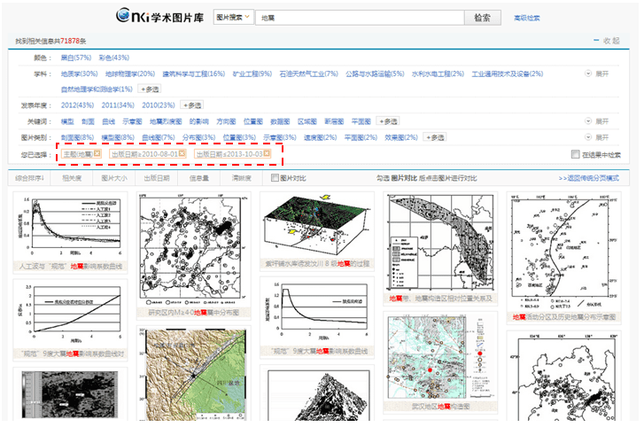Filter by image category 模型图(8%)

pyautogui.click(x=118, y=137)
